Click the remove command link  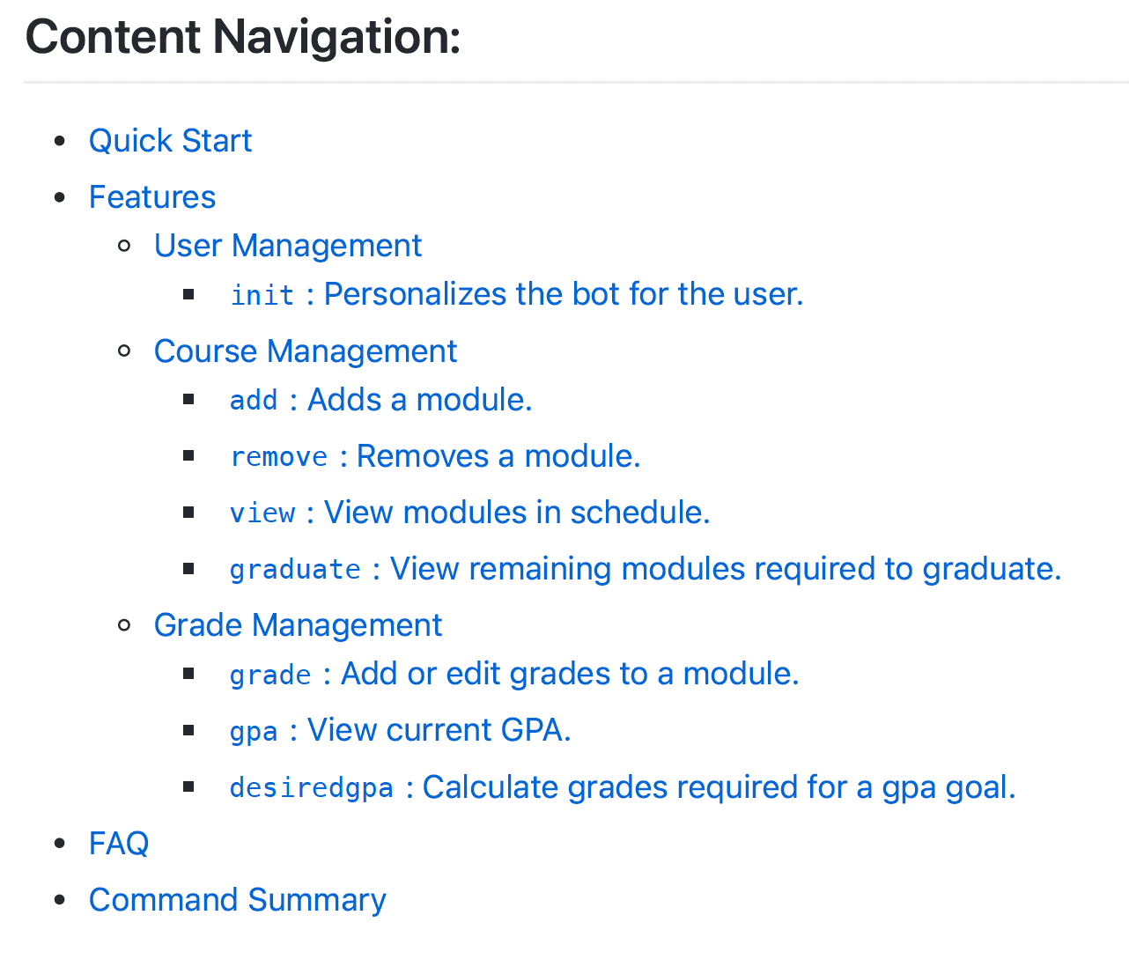pyautogui.click(x=278, y=457)
